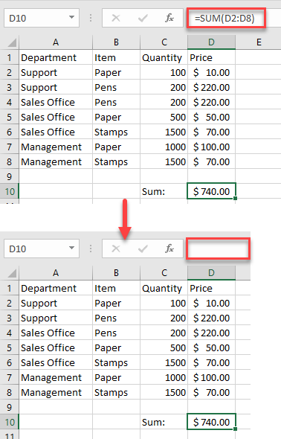Screen dimensions: 281x439
Task: Click Pens cell in row 3, top sheet
Action: click(x=116, y=87)
